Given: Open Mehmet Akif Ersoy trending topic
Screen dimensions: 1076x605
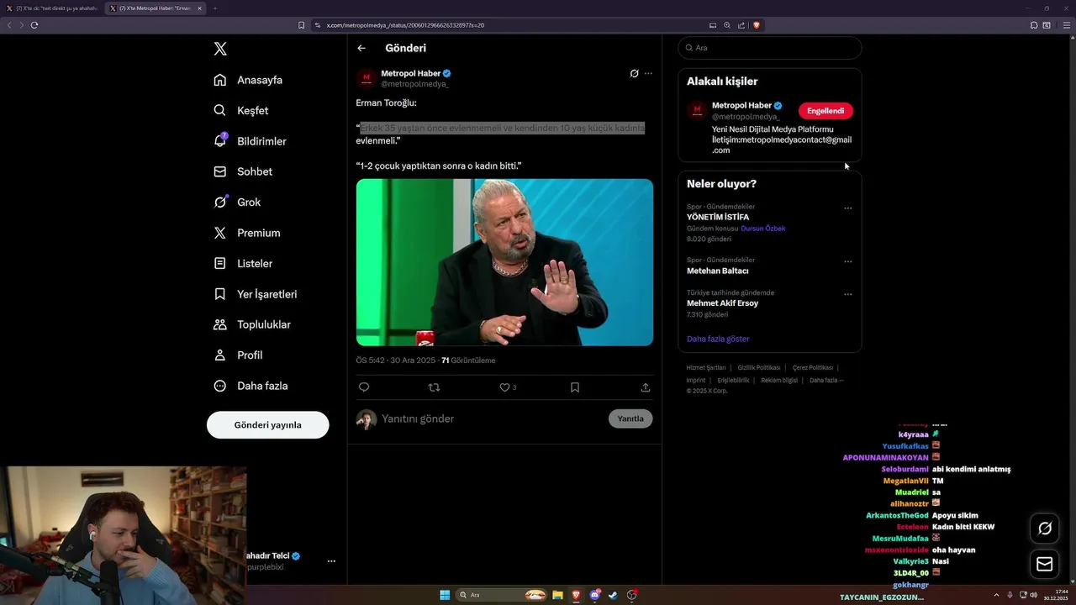Looking at the screenshot, I should tap(722, 303).
